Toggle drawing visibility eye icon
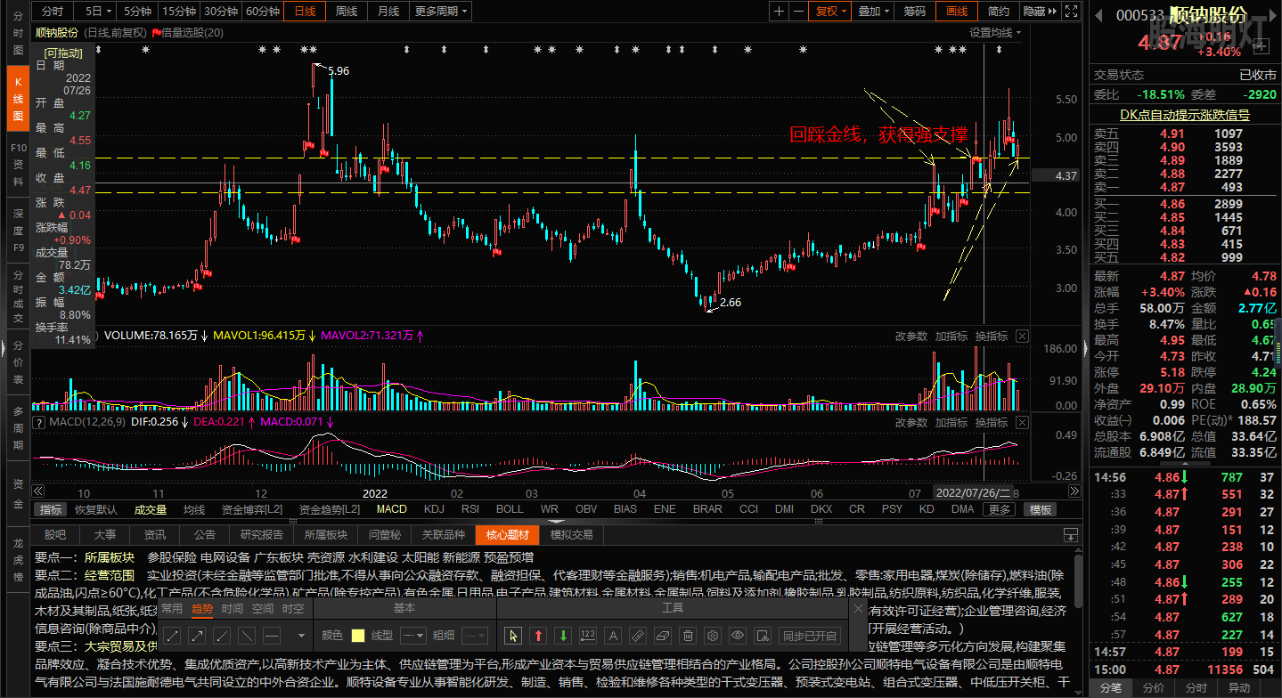The image size is (1282, 698). (738, 636)
